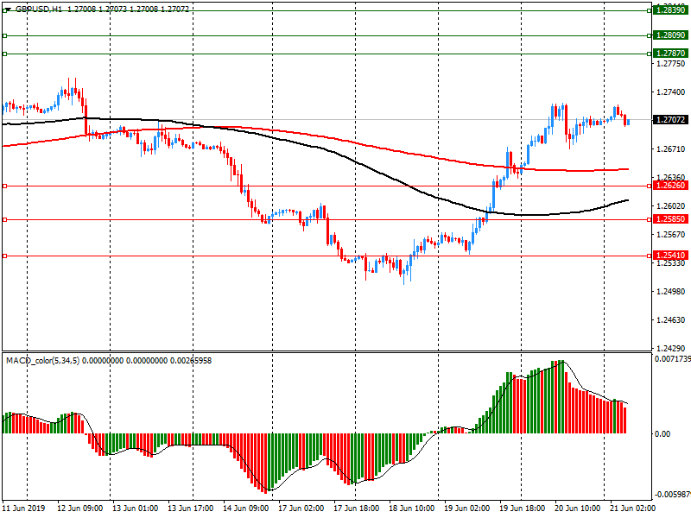
Task: Click the 21 Jun 02:00 time label
Action: coord(632,509)
